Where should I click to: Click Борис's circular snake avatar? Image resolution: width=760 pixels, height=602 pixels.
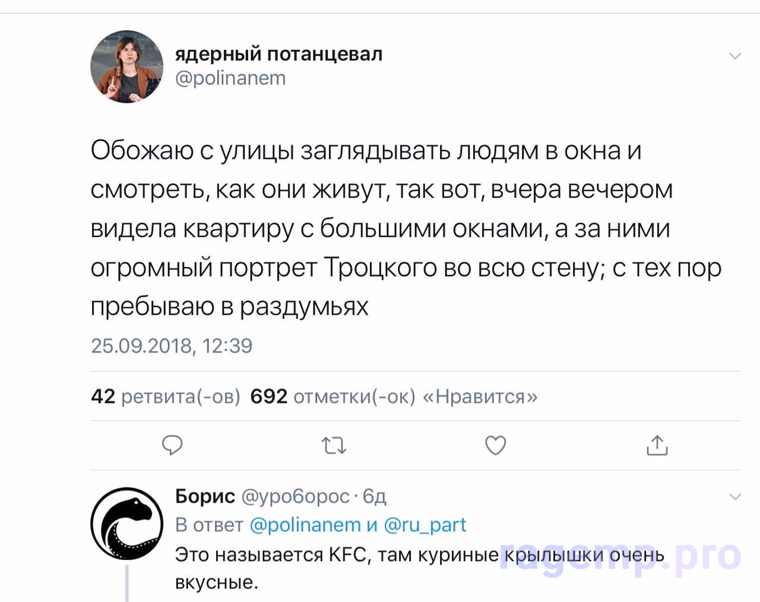point(126,524)
